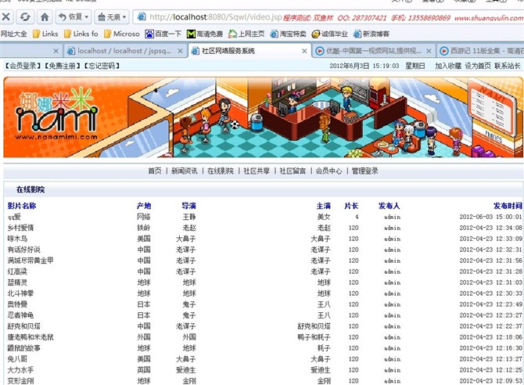Open the movie 大力水手
524x385 pixels.
(20, 370)
